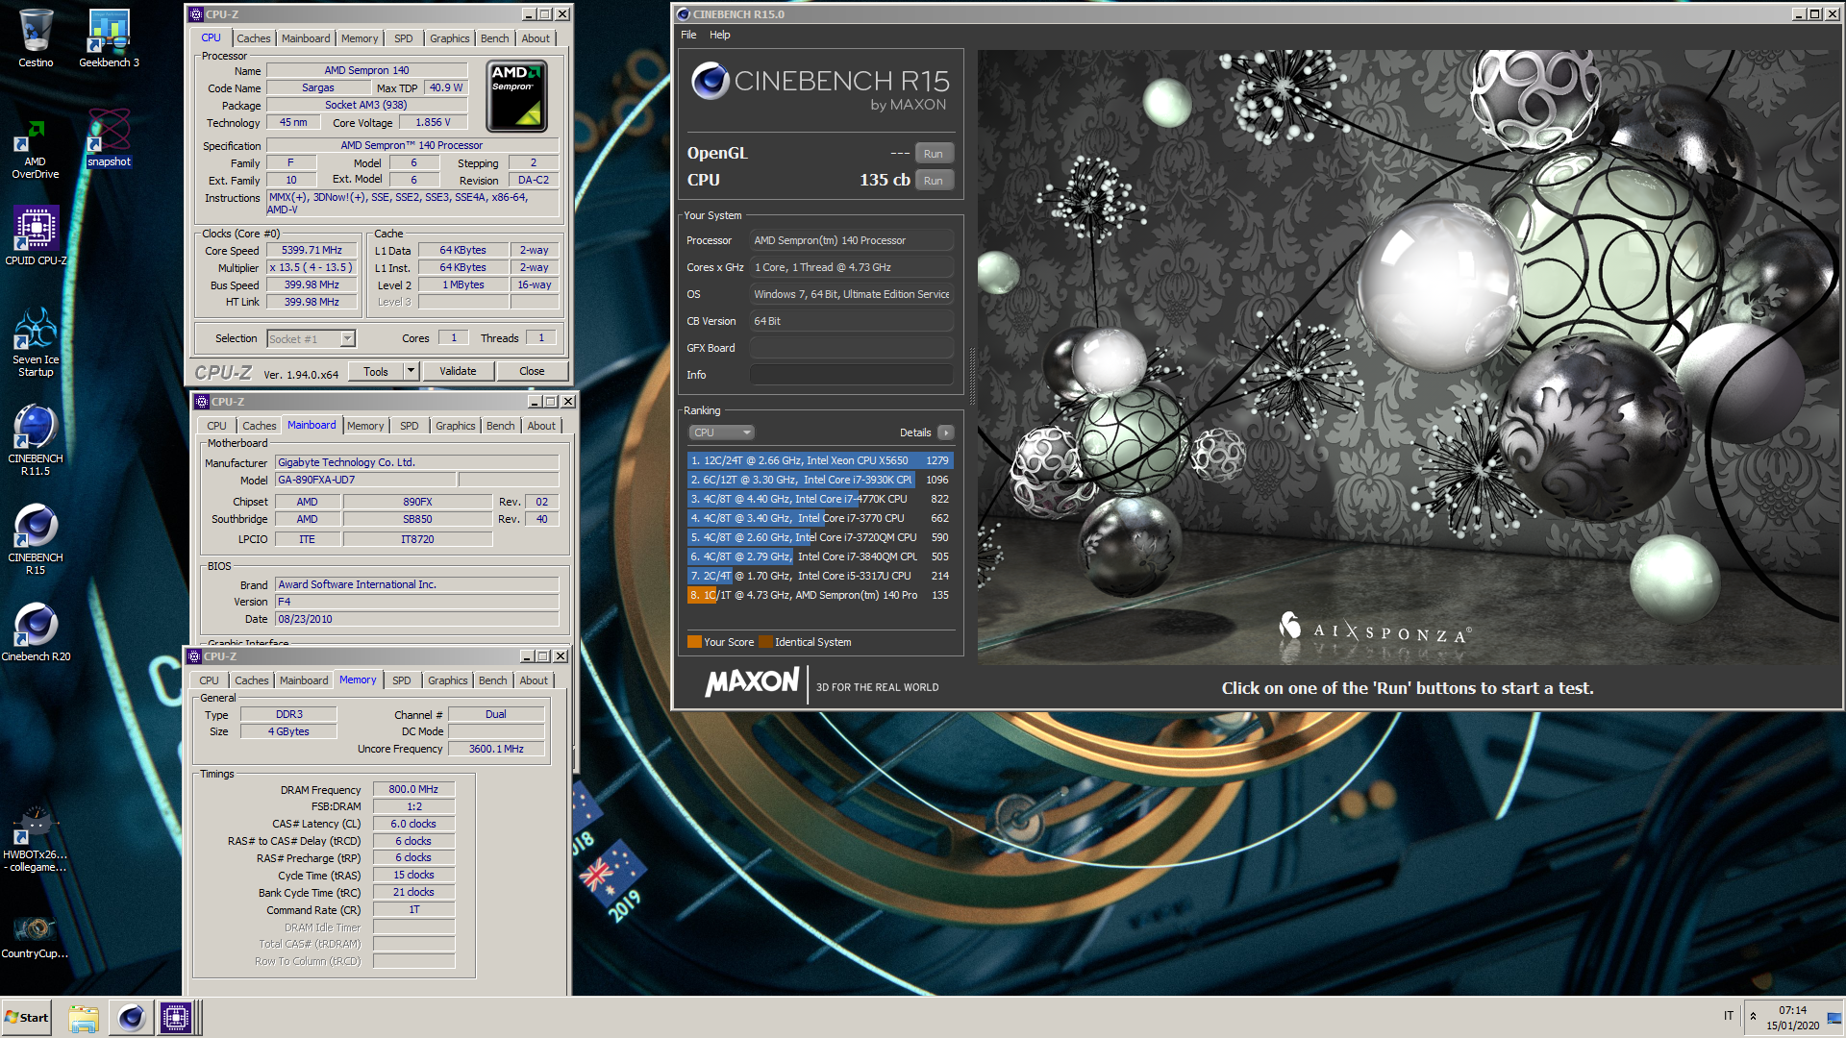Image resolution: width=1846 pixels, height=1038 pixels.
Task: Click the GFX Board field
Action: 851,348
